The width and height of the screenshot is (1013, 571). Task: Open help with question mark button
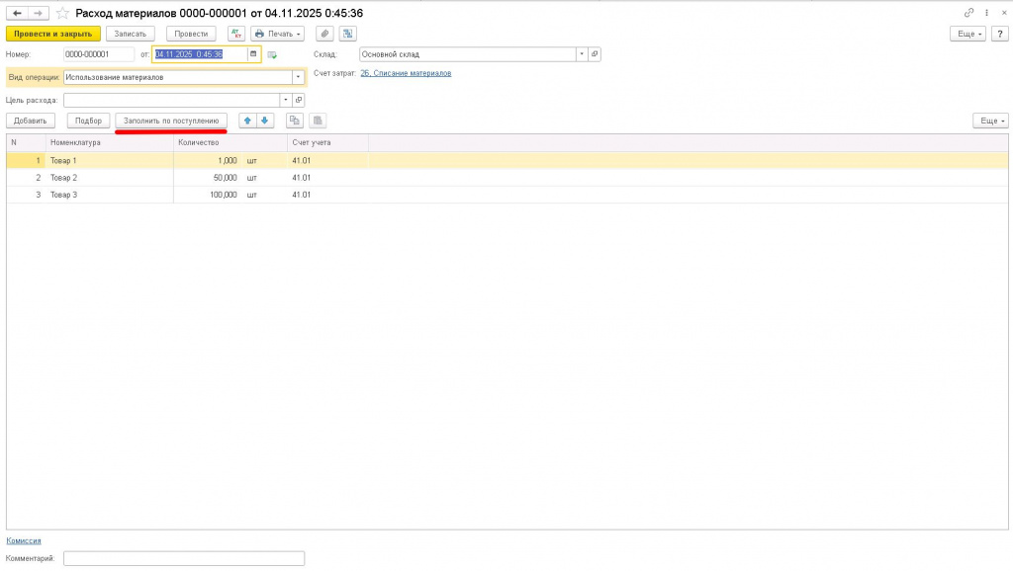tap(999, 34)
